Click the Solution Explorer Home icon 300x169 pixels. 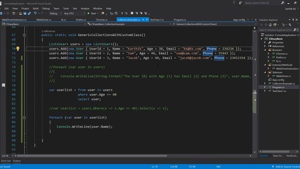click(270, 25)
